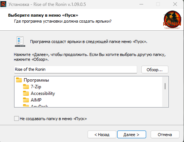Enable the Не создавать папку checkbox
This screenshot has width=184, height=142.
pyautogui.click(x=16, y=118)
